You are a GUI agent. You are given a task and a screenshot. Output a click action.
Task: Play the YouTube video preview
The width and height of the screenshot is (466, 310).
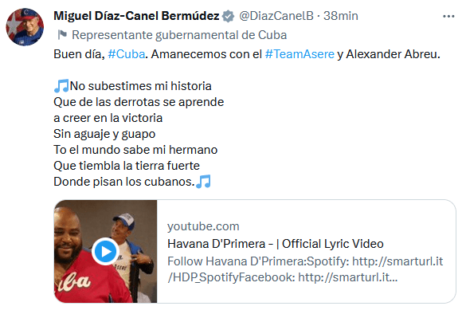click(x=105, y=252)
